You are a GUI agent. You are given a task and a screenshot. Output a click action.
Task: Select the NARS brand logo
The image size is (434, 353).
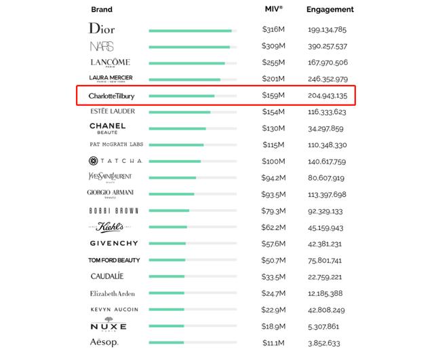(x=102, y=46)
